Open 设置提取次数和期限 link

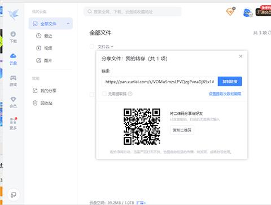click(x=225, y=93)
